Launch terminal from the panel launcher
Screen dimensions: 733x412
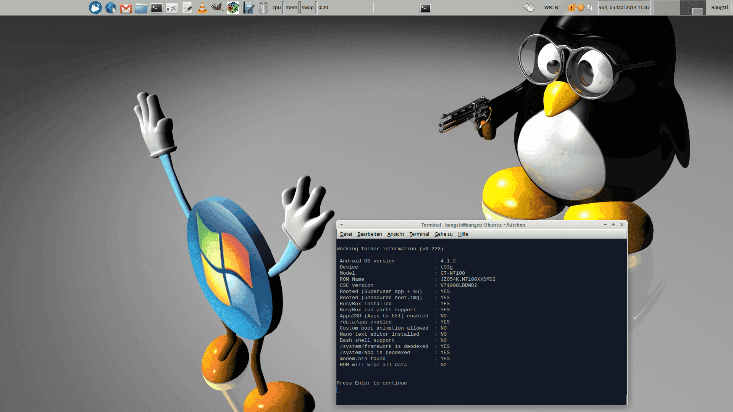157,8
